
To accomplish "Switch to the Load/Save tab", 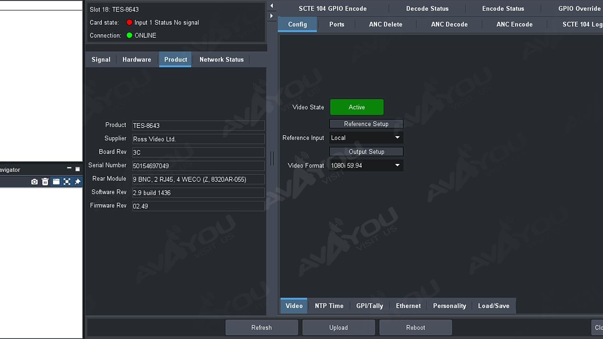I will pos(494,306).
